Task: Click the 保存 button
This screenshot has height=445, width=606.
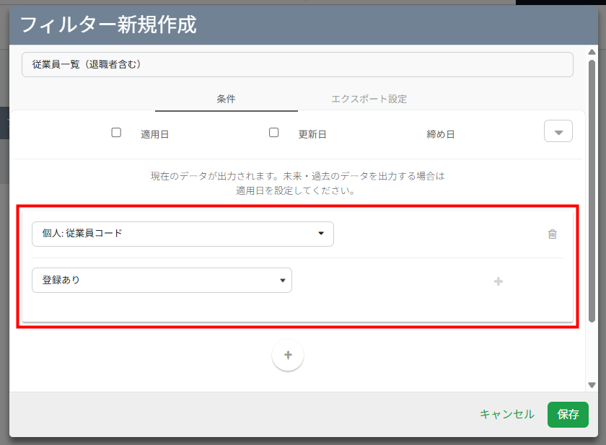Action: pyautogui.click(x=568, y=415)
